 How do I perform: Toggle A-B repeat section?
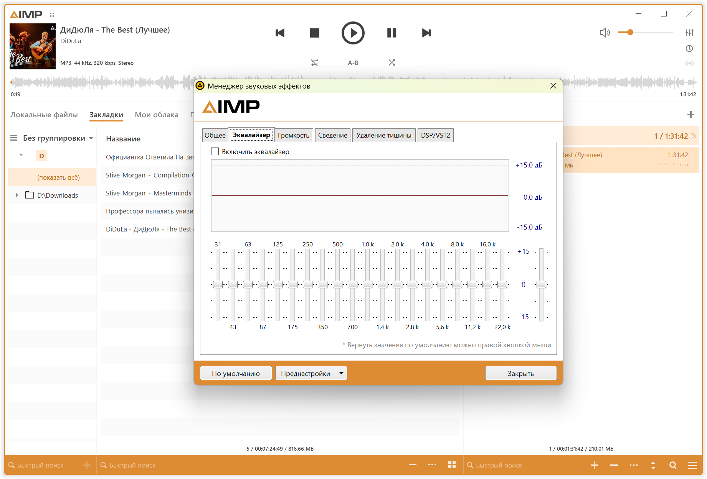(x=353, y=63)
